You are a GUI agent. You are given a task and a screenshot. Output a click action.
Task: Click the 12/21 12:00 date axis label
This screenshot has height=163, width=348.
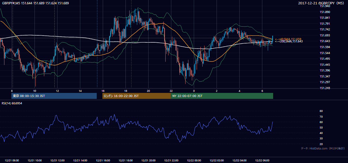point(57,161)
